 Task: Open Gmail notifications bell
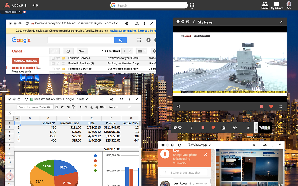(x=148, y=40)
